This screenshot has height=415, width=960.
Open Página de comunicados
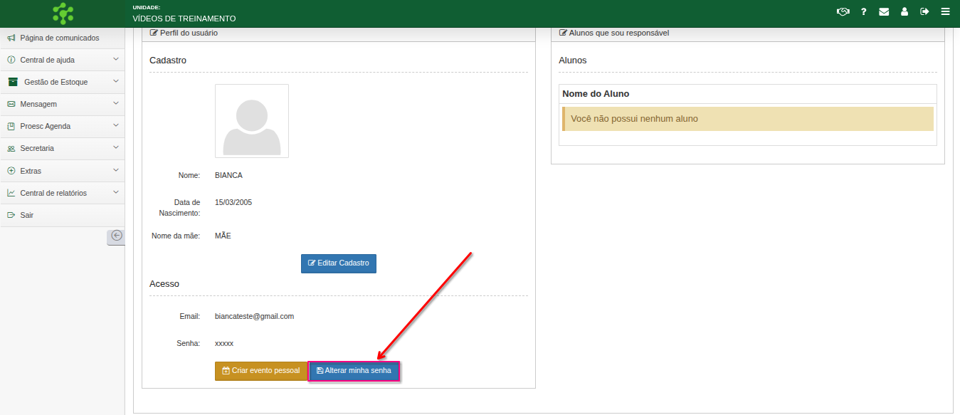point(60,38)
